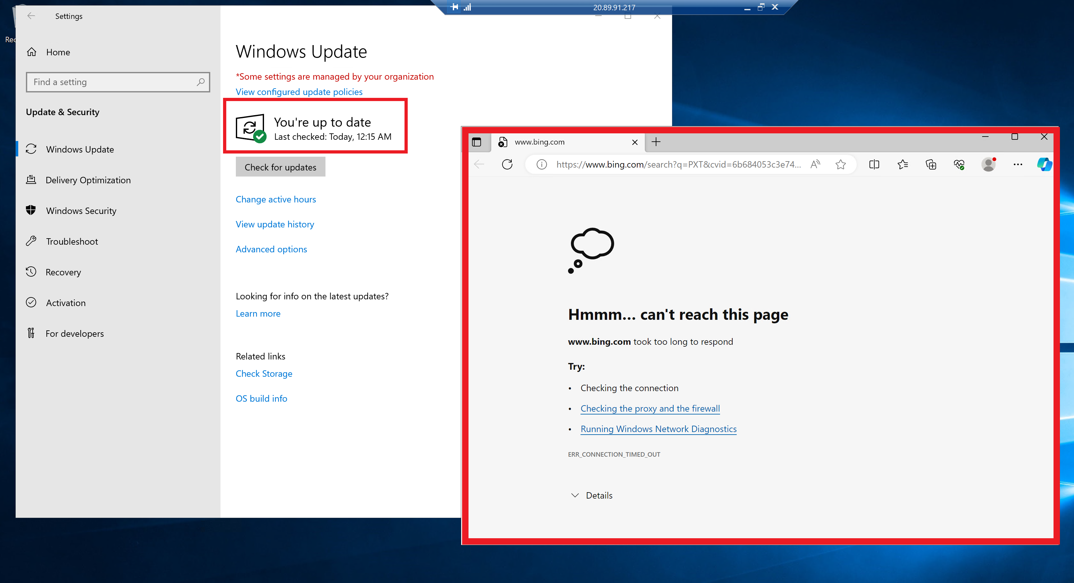Click the ERR_CONNECTION_TIMED_OUT text
The width and height of the screenshot is (1074, 583).
click(x=614, y=455)
